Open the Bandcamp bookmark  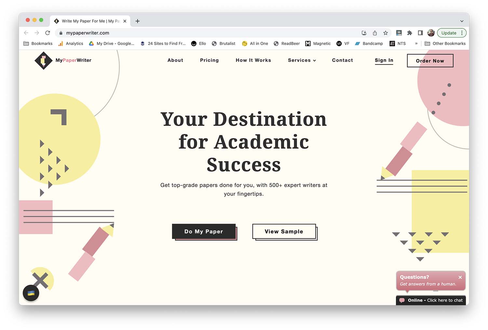point(369,44)
